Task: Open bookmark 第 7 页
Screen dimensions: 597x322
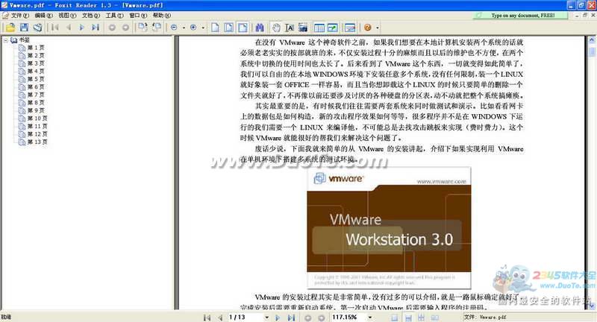Action: pyautogui.click(x=36, y=95)
